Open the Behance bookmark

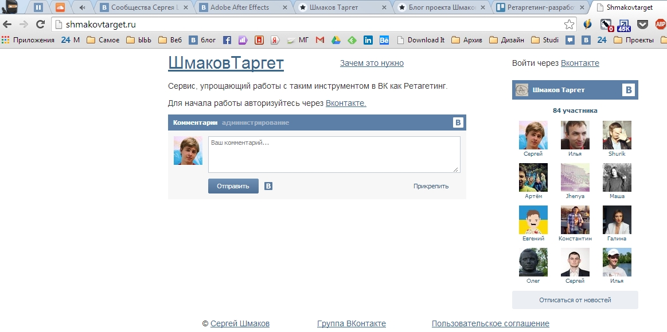click(384, 40)
